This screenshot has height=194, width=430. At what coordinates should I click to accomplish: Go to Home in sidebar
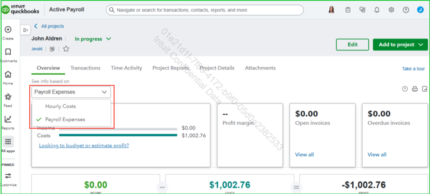8,75
